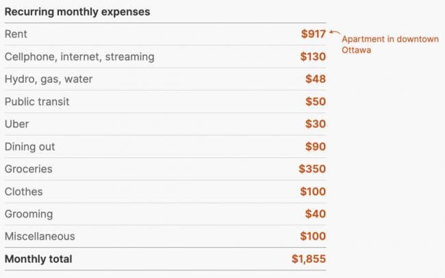
Task: Click the Grooming row label
Action: coord(29,214)
